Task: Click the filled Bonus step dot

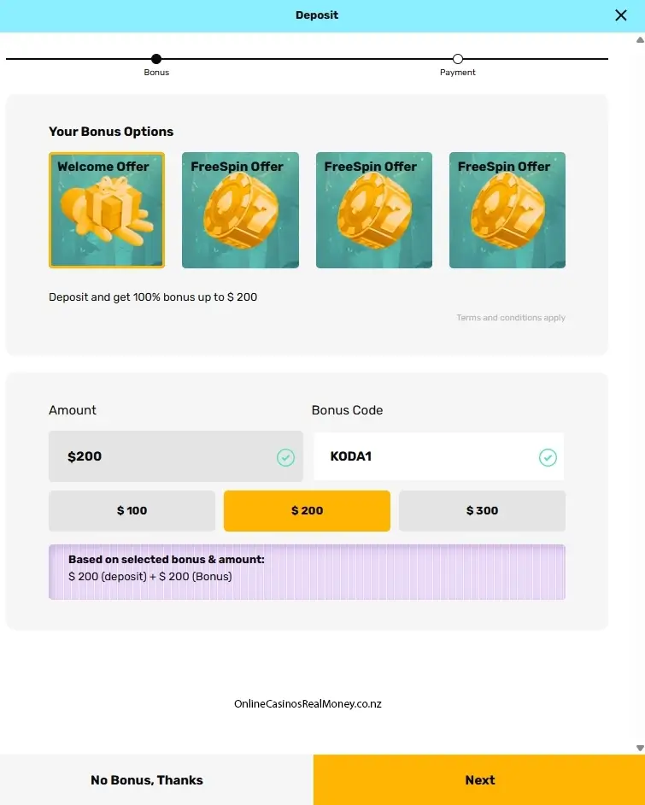Action: 156,60
